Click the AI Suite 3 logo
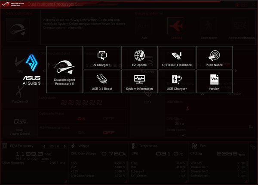Image resolution: width=258 pixels, height=185 pixels. 31,70
